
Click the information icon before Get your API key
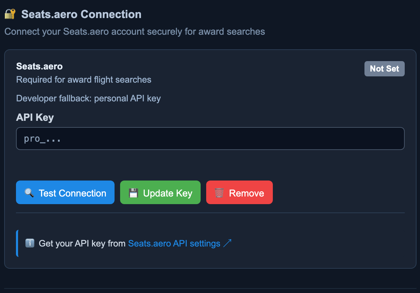[30, 243]
